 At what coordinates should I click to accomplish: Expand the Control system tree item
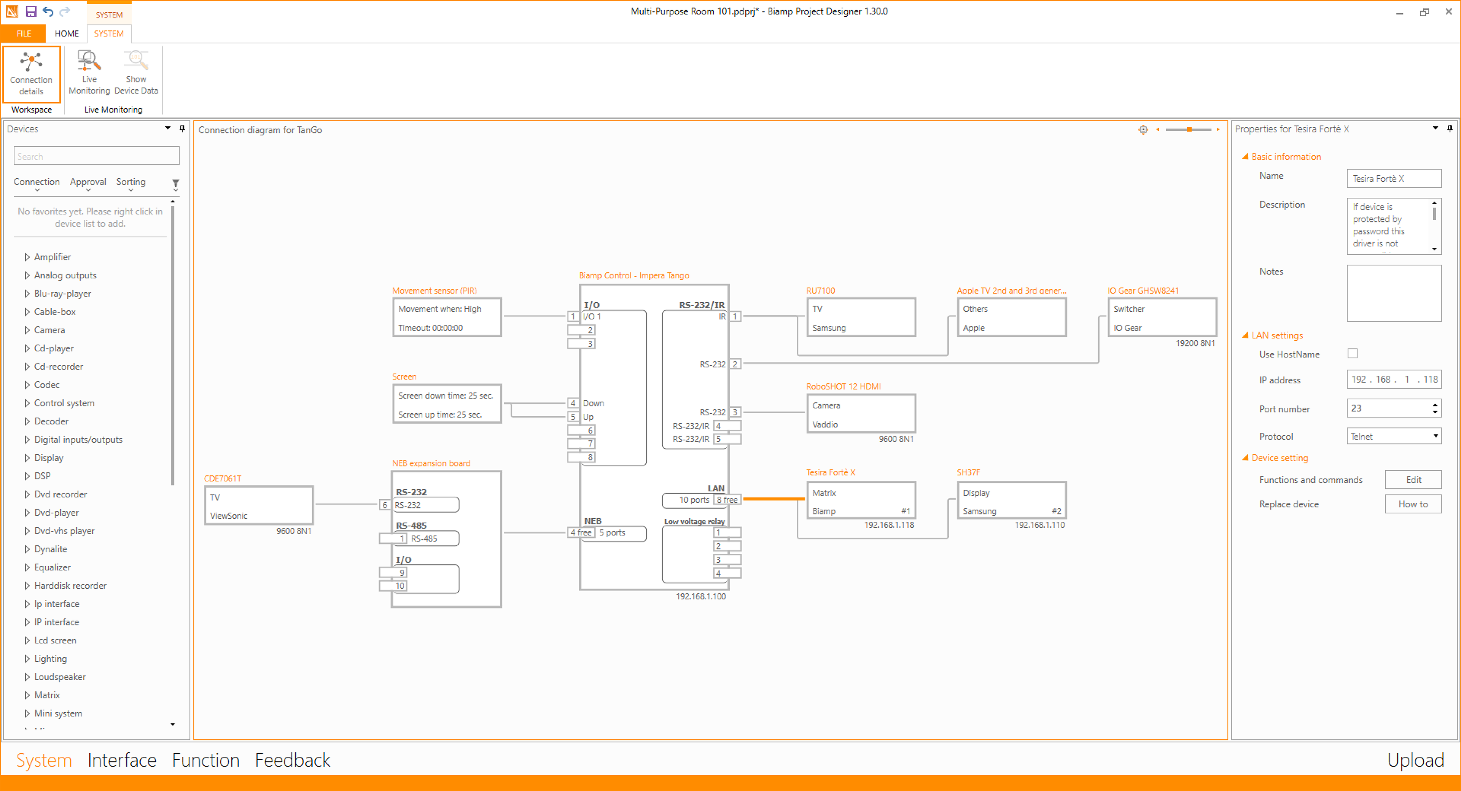[x=27, y=403]
